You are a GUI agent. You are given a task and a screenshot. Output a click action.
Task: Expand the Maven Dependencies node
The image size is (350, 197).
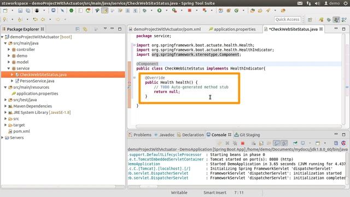pos(5,106)
